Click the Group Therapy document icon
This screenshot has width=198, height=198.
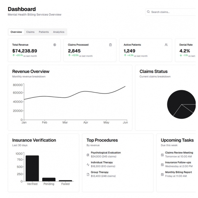pyautogui.click(x=88, y=174)
